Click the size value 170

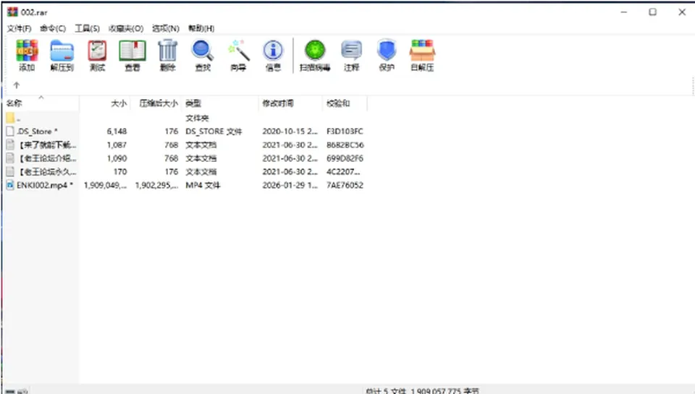point(120,171)
